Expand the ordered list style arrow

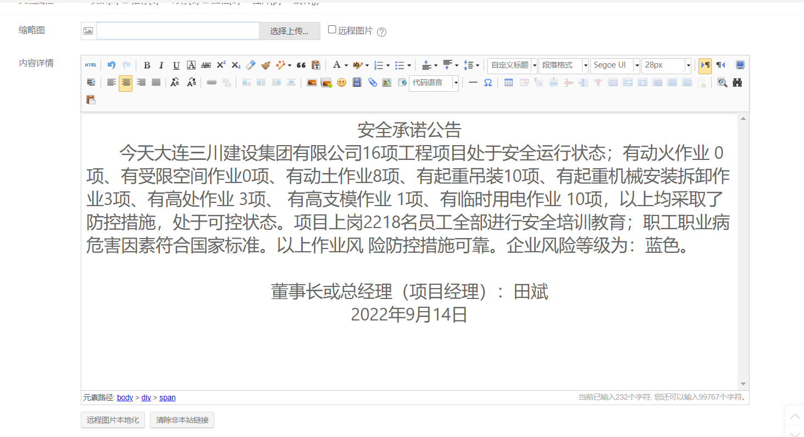[x=388, y=65]
